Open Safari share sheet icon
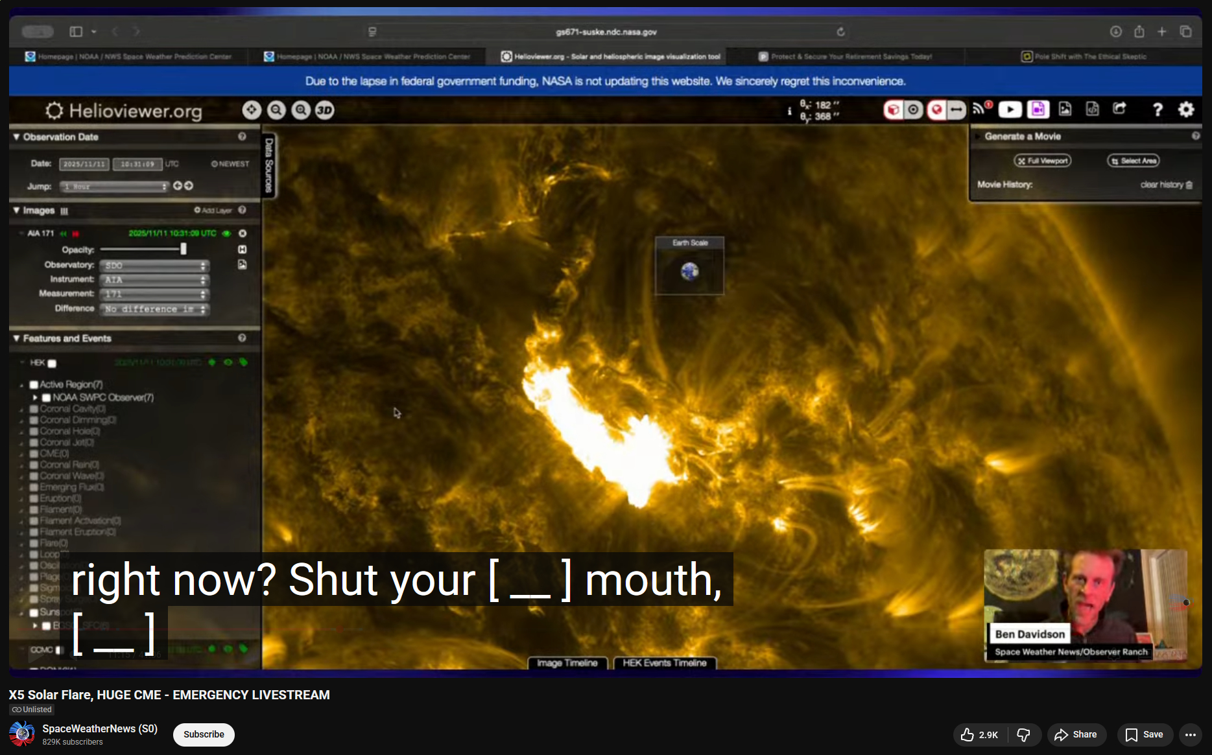Image resolution: width=1212 pixels, height=755 pixels. point(1139,31)
